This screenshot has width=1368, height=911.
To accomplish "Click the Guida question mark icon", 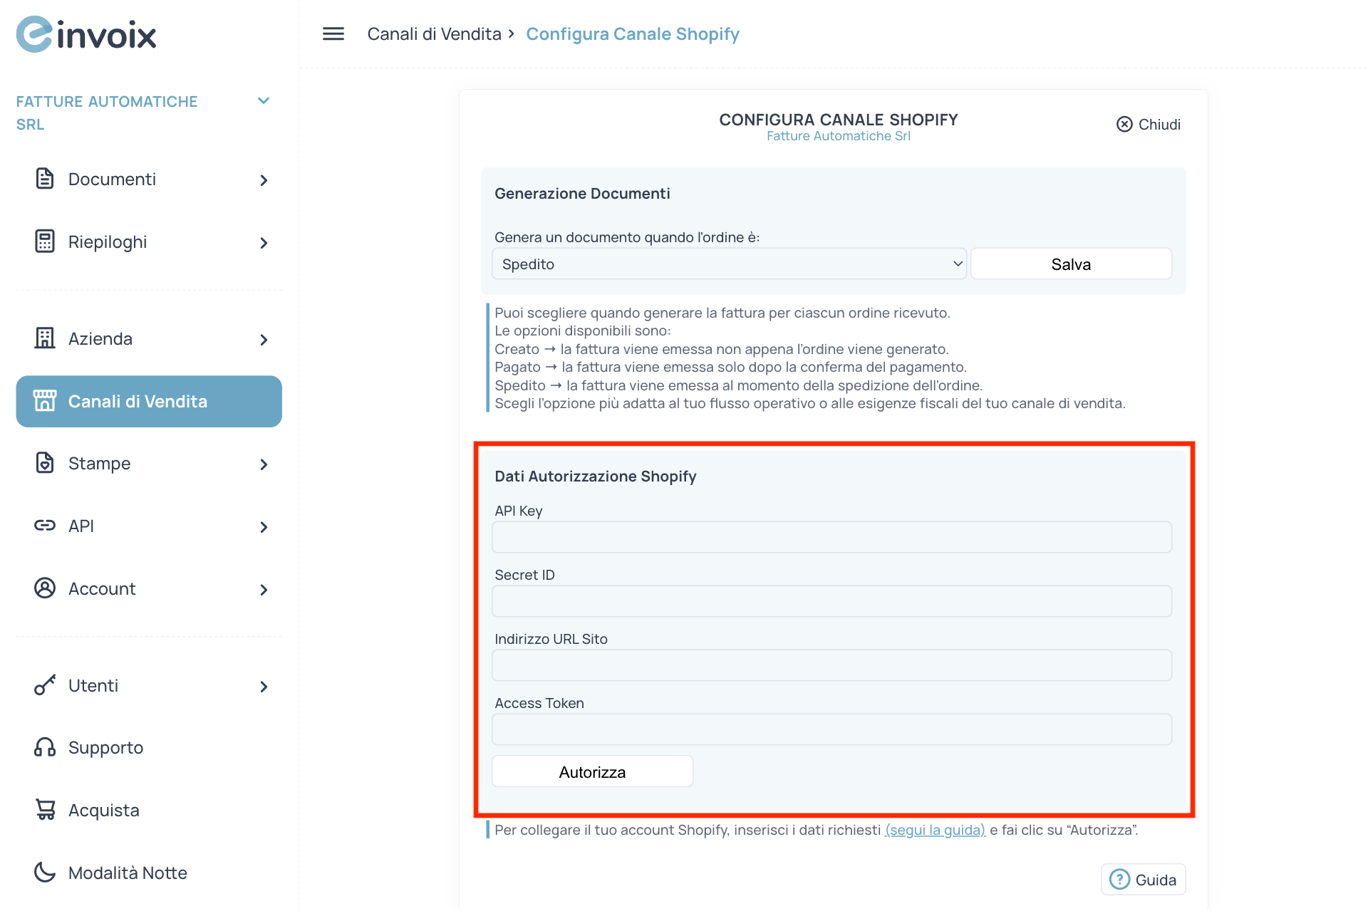I will pyautogui.click(x=1119, y=879).
